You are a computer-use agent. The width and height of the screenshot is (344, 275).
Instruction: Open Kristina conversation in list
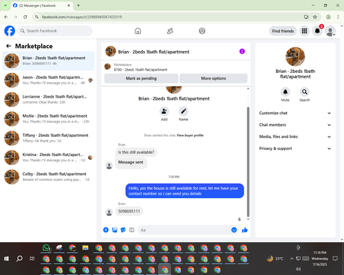(x=48, y=157)
